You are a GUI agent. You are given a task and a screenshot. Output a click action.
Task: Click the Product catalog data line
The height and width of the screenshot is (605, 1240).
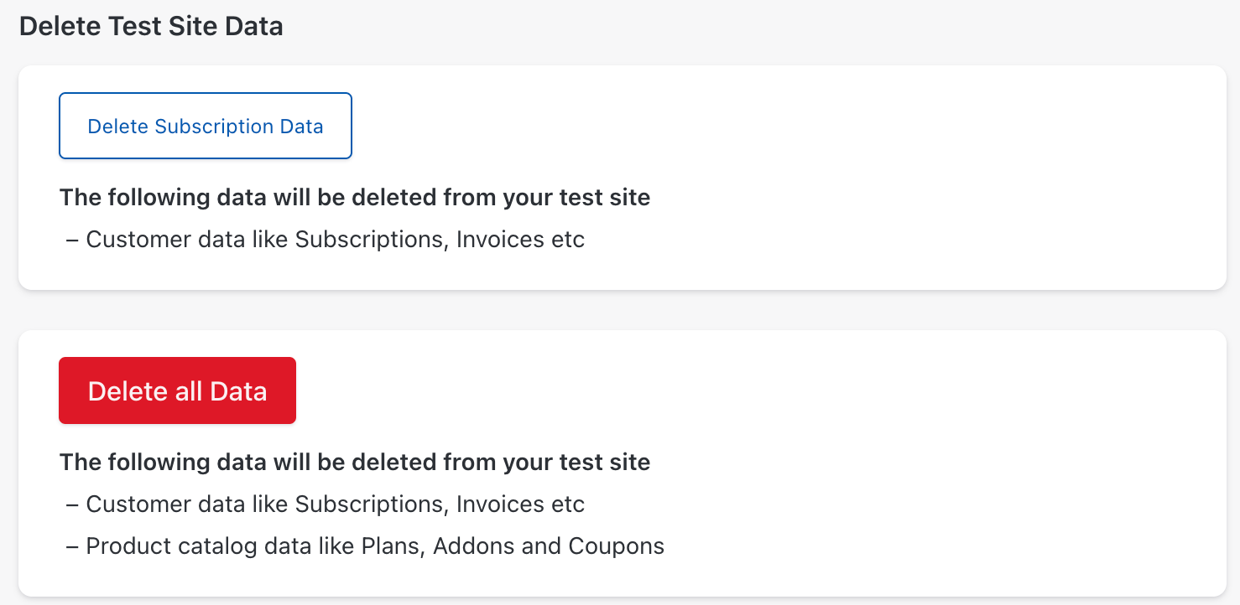click(x=374, y=546)
